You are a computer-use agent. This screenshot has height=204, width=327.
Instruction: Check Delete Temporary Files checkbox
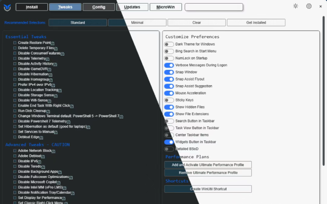(15, 48)
